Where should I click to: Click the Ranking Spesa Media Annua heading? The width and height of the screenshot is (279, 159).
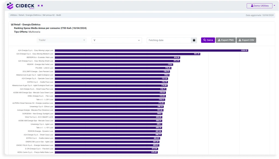pos(50,28)
